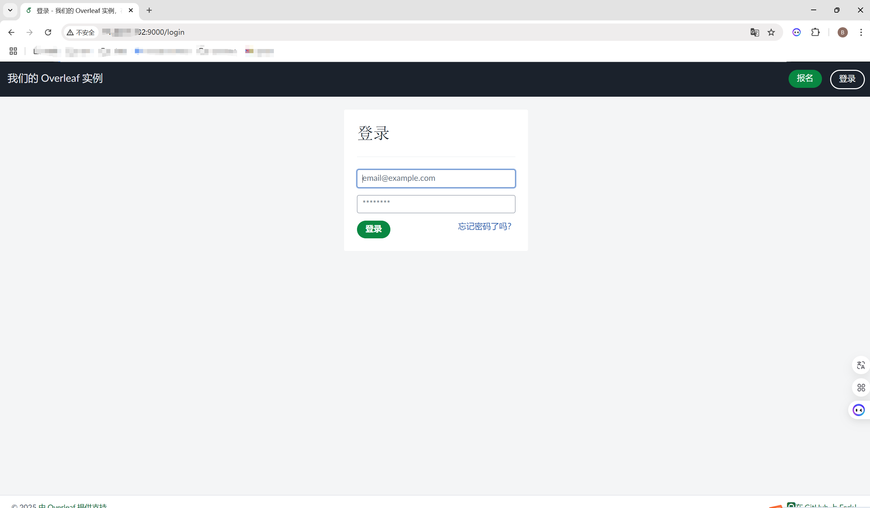Image resolution: width=870 pixels, height=508 pixels.
Task: Open Chrome three-dot menu
Action: 861,32
